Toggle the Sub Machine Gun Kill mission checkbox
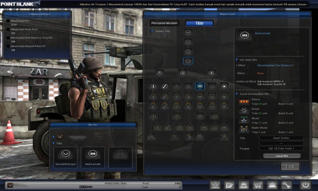 (x=8, y=38)
